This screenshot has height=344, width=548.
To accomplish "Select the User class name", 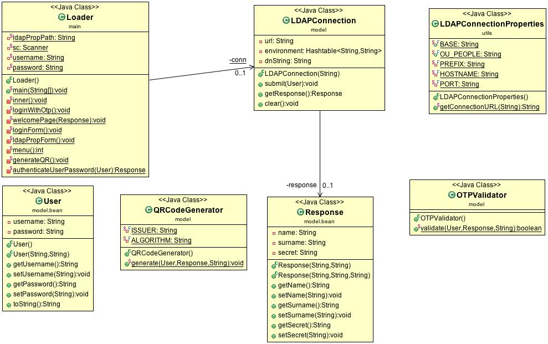I will pos(53,201).
